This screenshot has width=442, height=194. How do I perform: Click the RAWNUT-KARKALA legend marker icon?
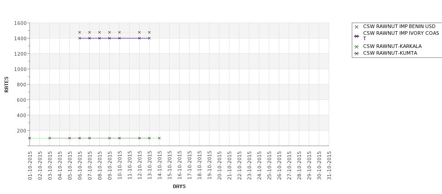pyautogui.click(x=356, y=47)
